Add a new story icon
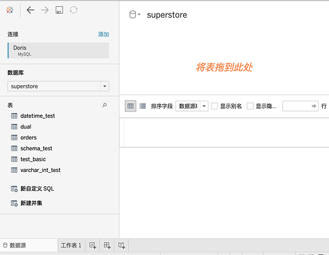329x255 pixels. click(121, 245)
